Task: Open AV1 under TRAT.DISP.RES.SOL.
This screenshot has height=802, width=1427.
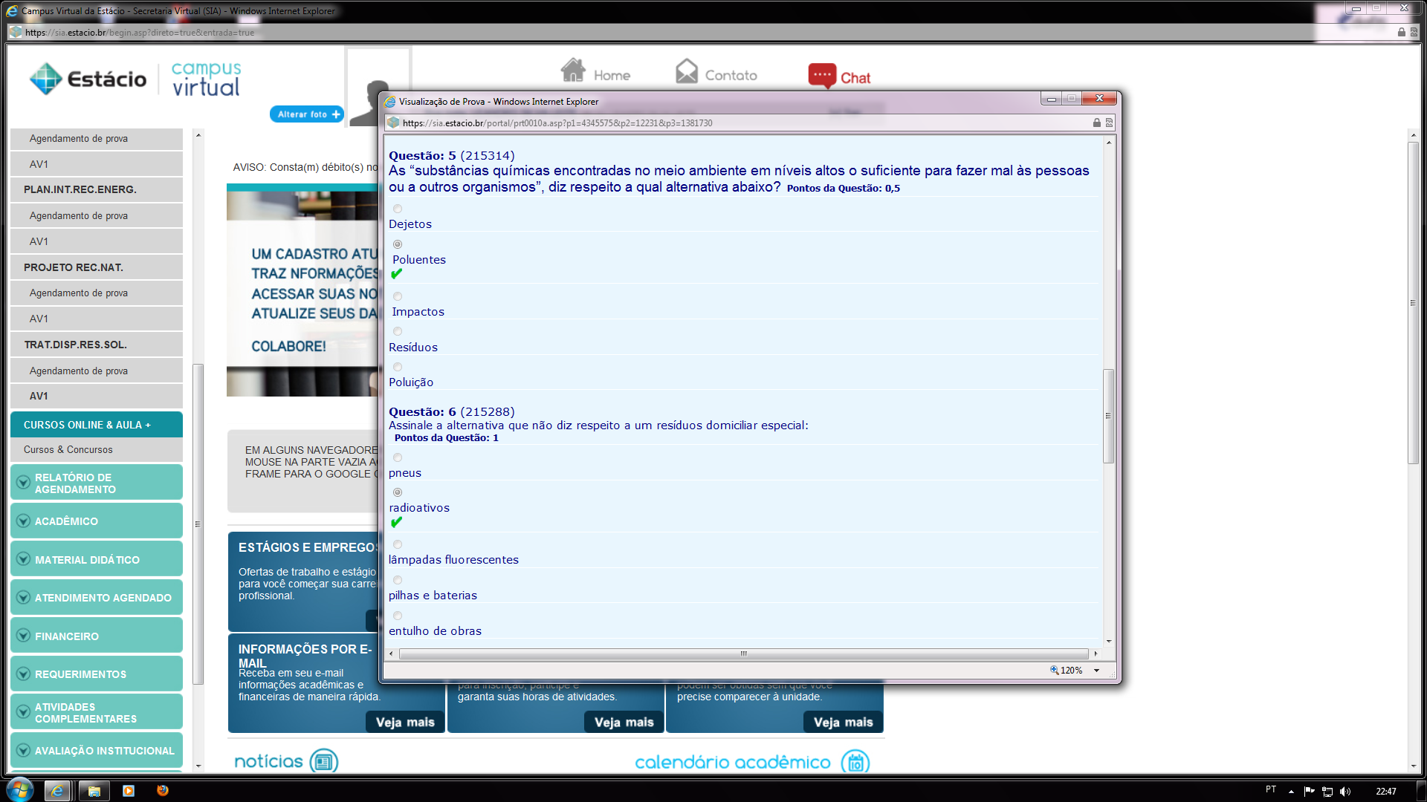Action: point(97,396)
